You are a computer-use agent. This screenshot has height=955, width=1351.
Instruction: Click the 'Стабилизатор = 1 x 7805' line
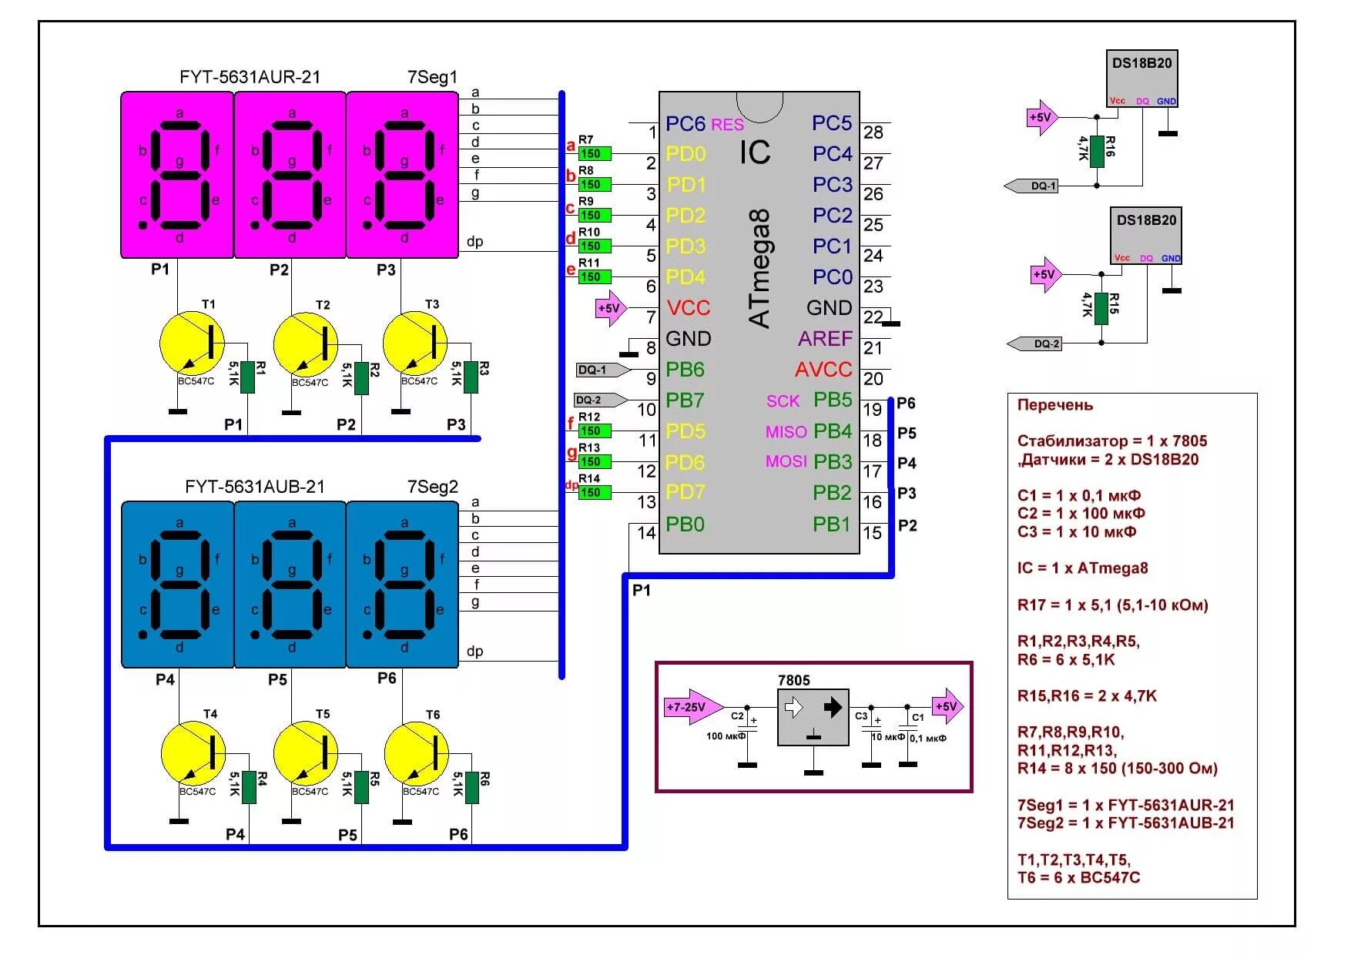(1111, 441)
